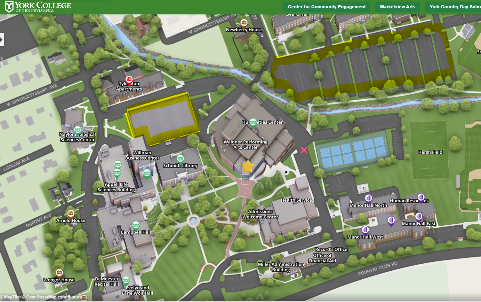The height and width of the screenshot is (302, 481).
Task: Click the Campbell Hall green pin
Action: [136, 225]
